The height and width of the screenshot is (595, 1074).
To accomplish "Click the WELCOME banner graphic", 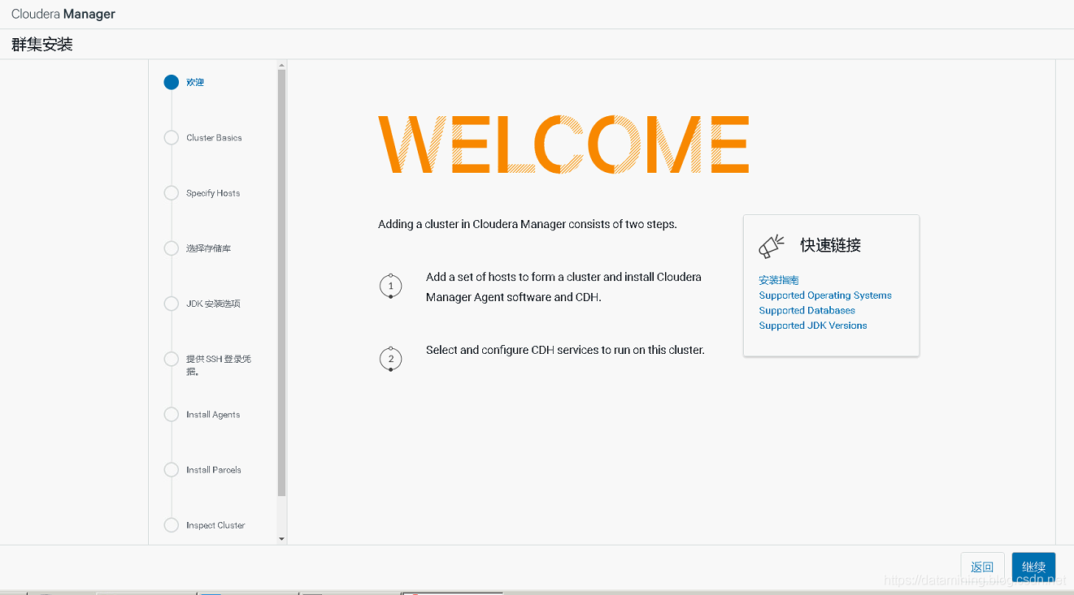I will [x=563, y=144].
